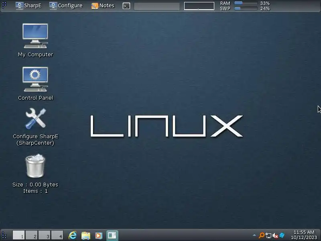Switch to virtual desktop 1
The image size is (321, 241).
[18, 235]
